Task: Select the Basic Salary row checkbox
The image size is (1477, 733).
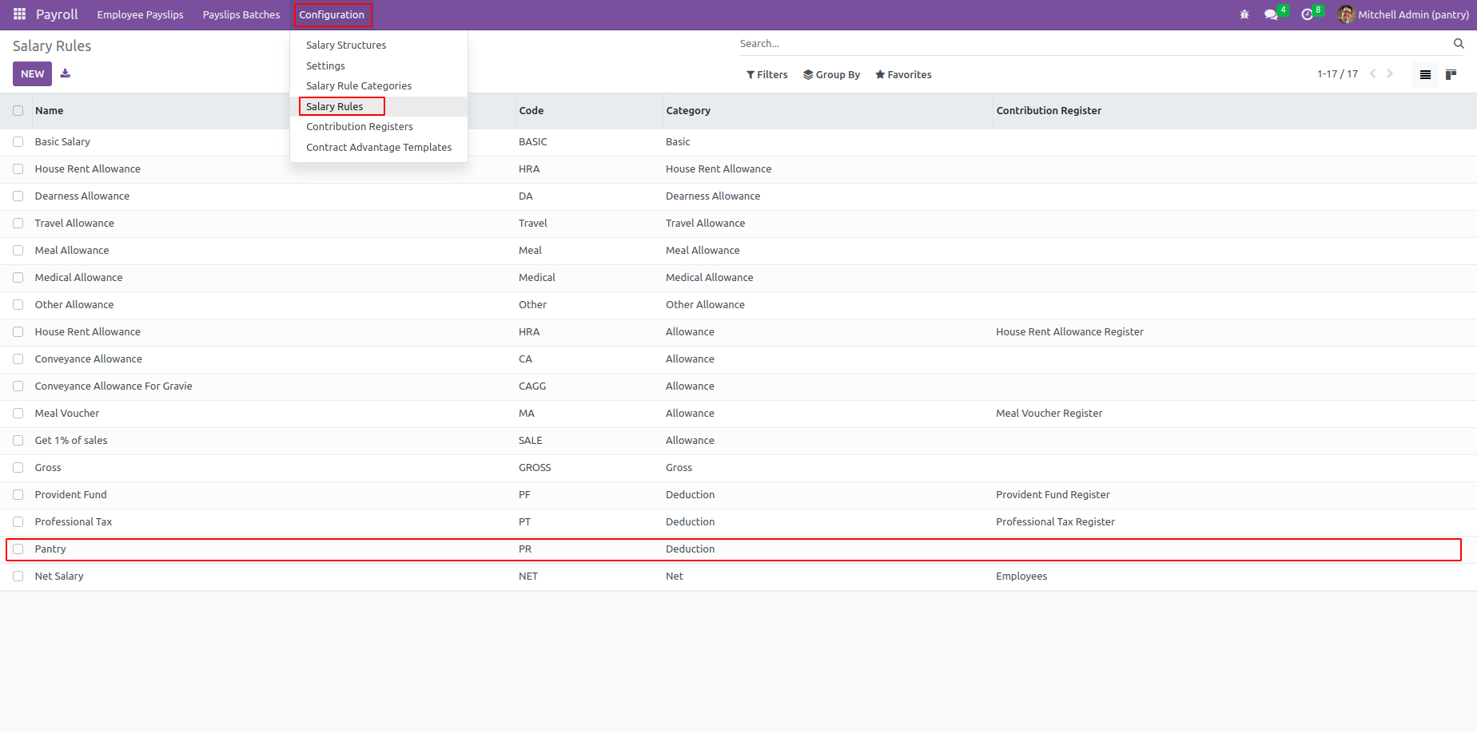Action: pos(18,142)
